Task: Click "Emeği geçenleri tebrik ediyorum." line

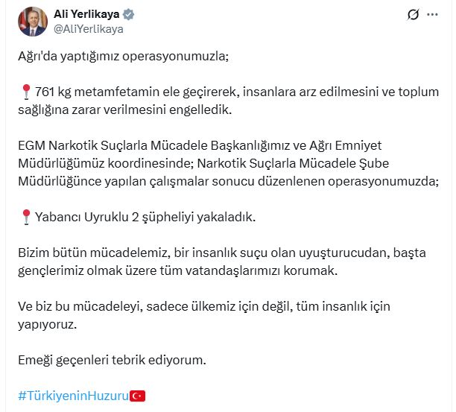Action: [112, 360]
